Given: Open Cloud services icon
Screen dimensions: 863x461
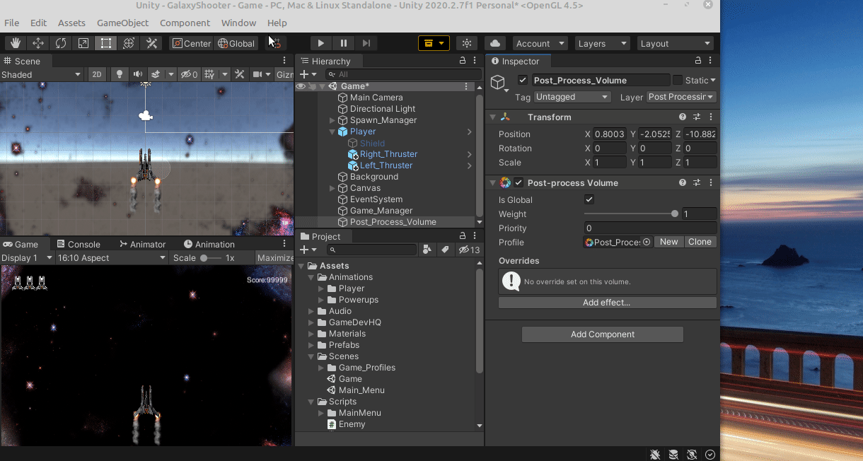Looking at the screenshot, I should (x=495, y=43).
